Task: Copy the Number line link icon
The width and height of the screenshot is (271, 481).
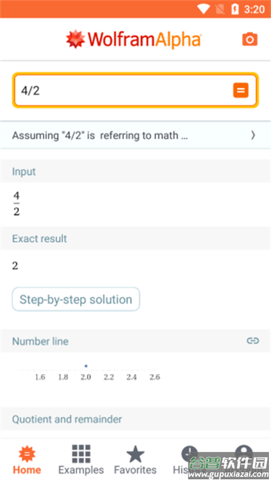Action: [x=253, y=341]
